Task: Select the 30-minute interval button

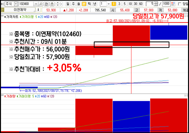Action: (x=135, y=4)
